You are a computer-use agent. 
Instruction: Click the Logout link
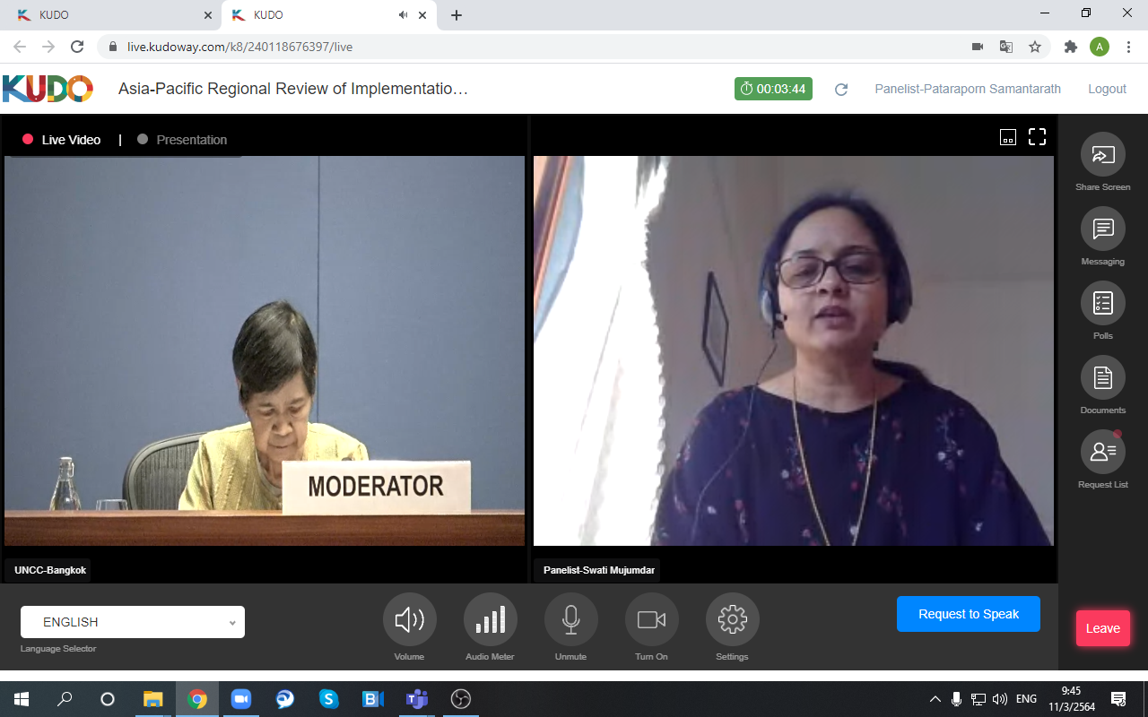pos(1107,89)
